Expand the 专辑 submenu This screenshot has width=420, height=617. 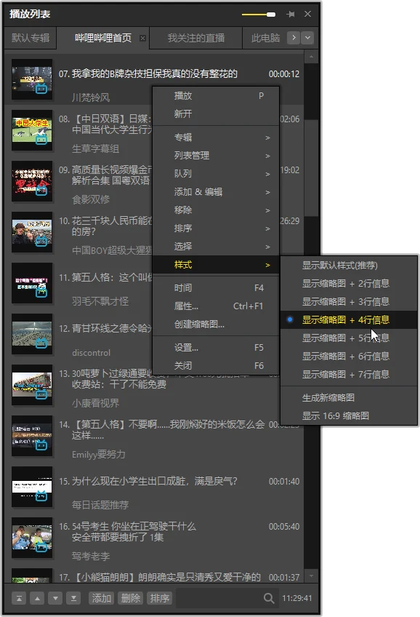(x=216, y=138)
